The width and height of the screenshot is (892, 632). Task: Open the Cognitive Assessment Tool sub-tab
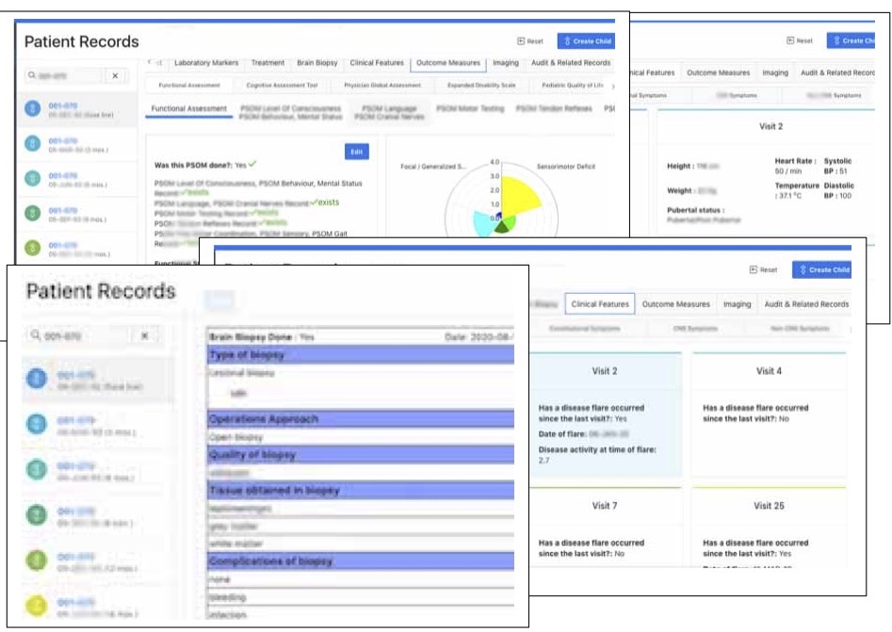click(x=275, y=86)
